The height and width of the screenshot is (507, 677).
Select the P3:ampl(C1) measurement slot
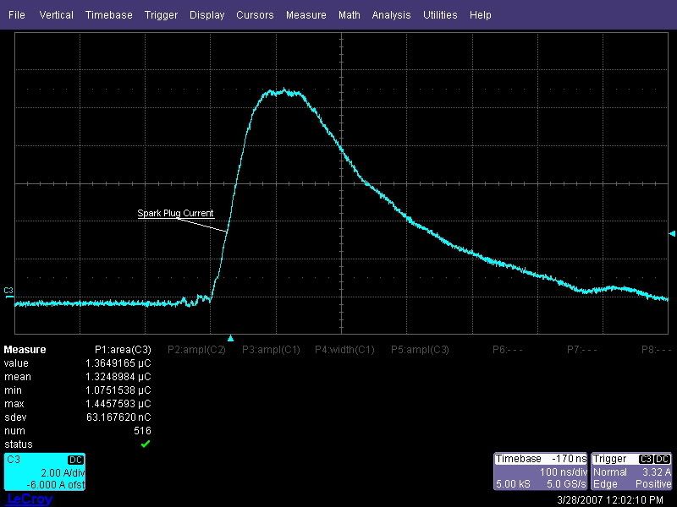[x=271, y=350]
